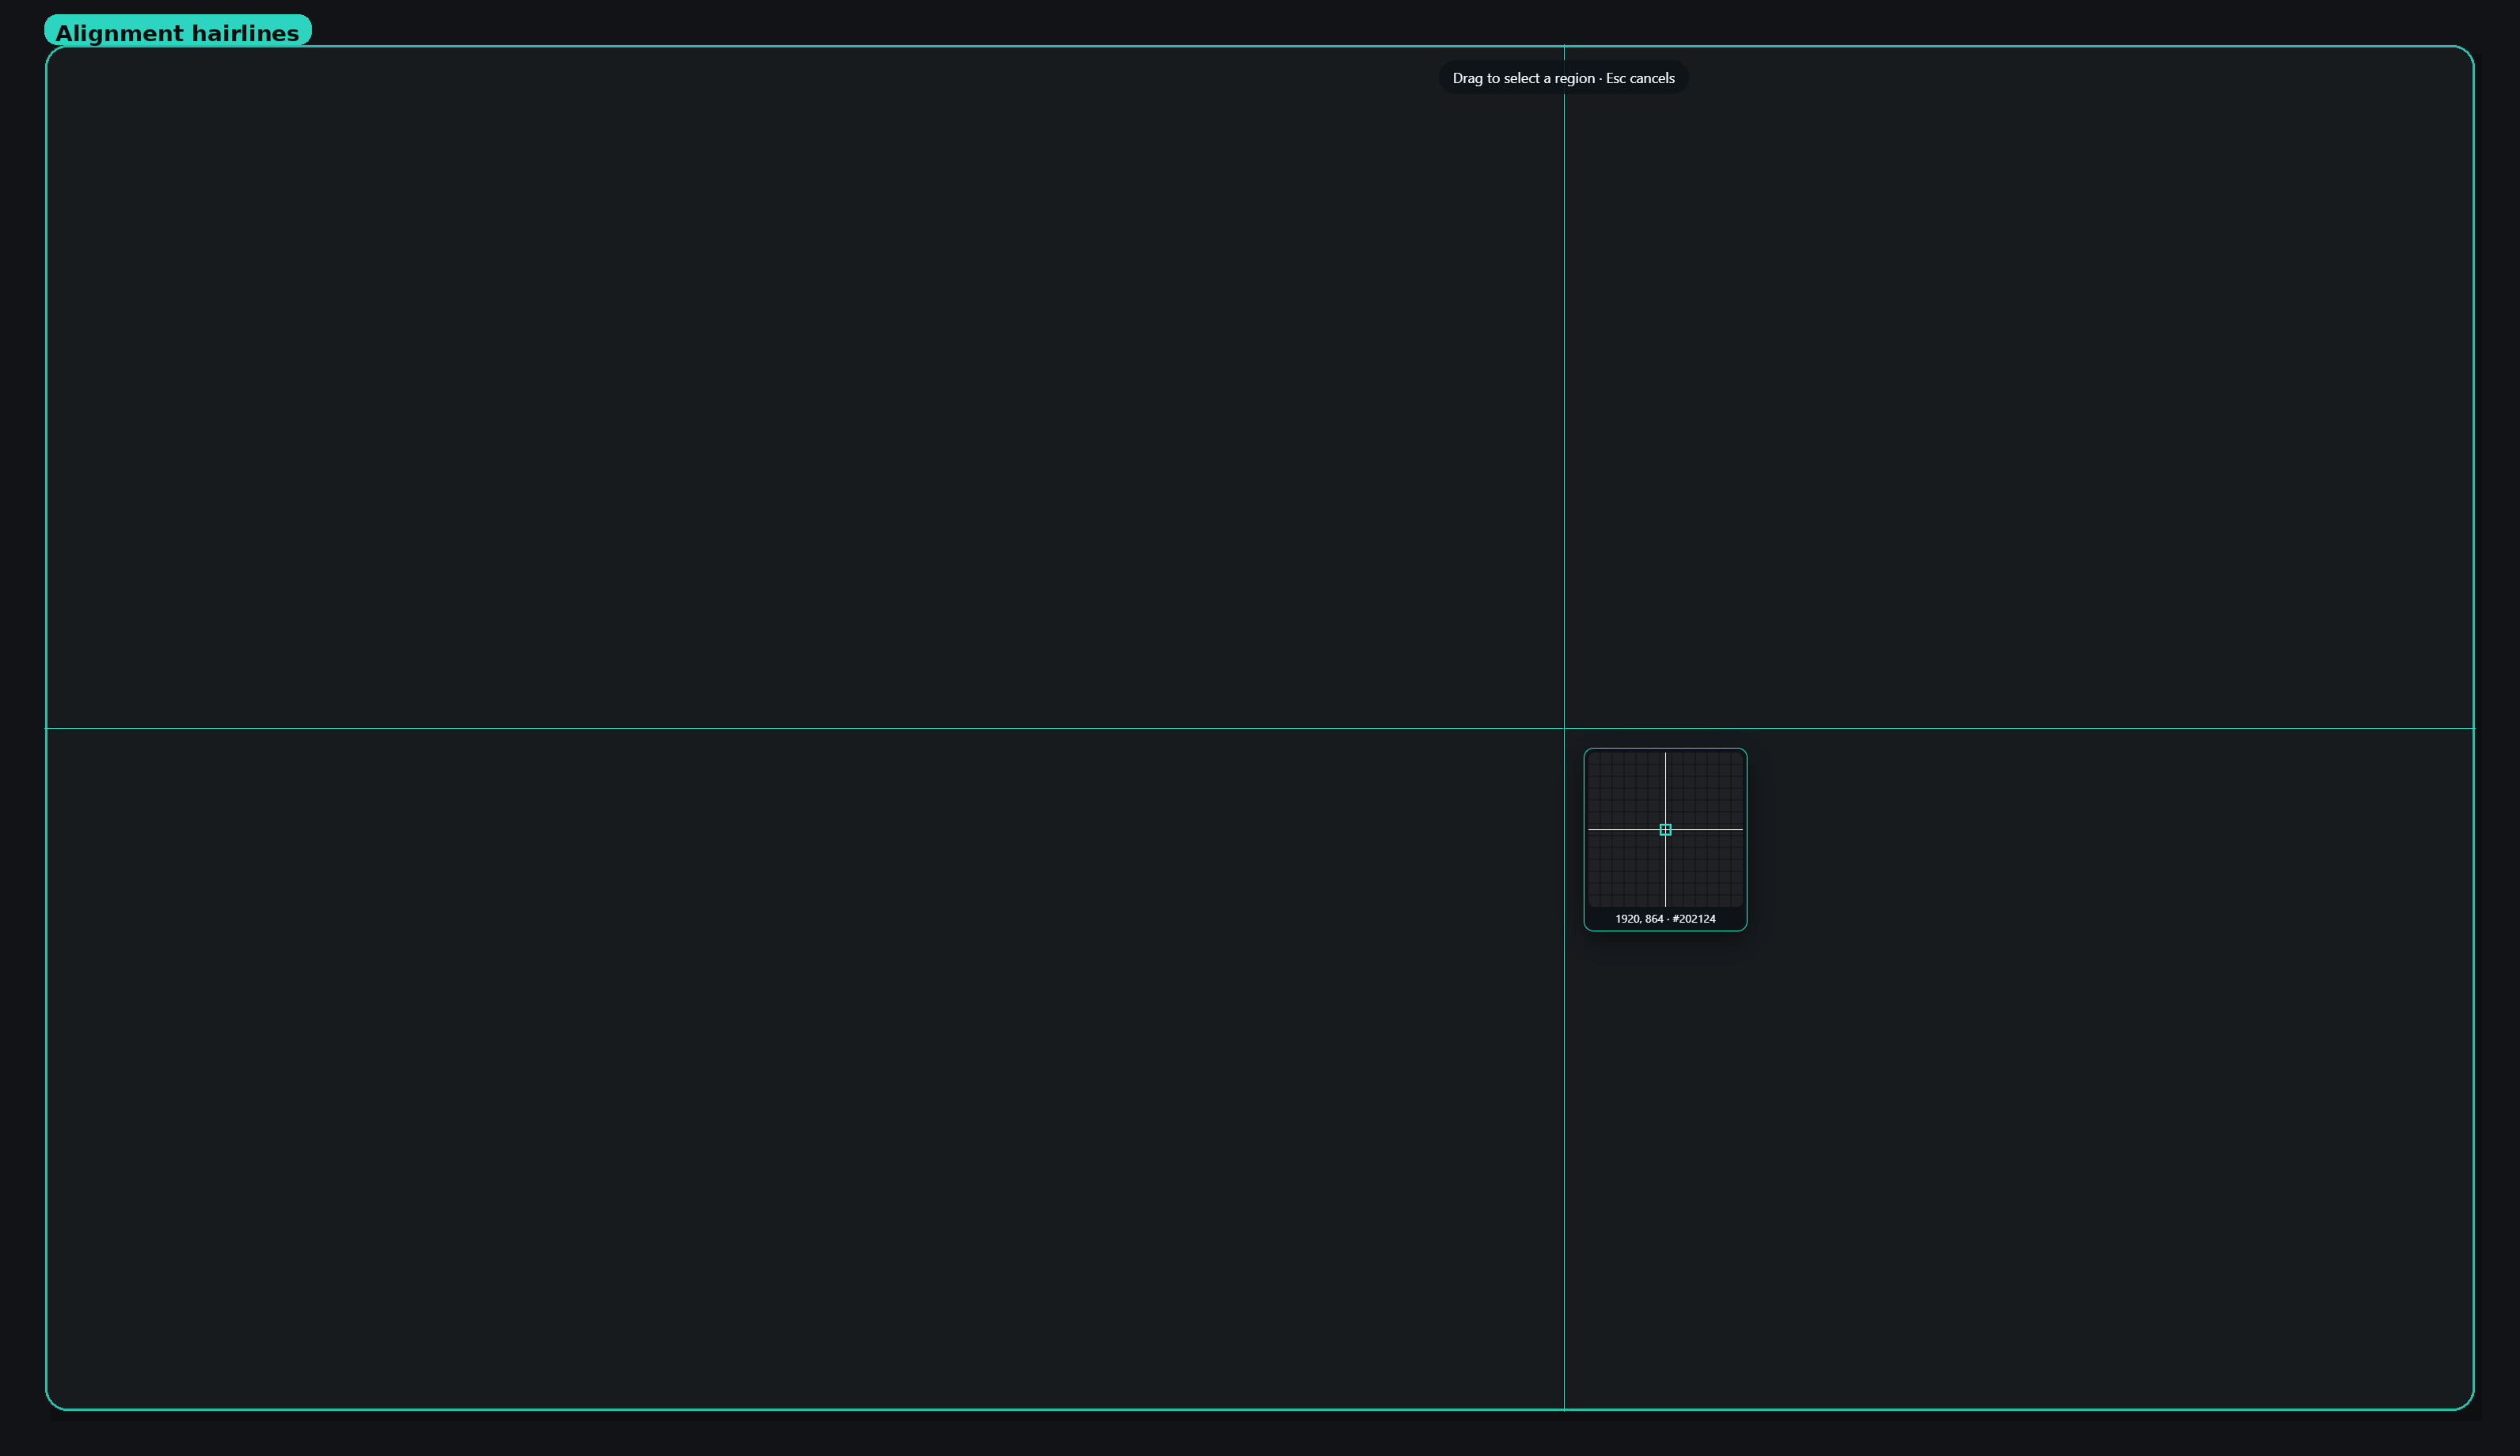Click the magnifier loupe preview
The width and height of the screenshot is (2520, 1456).
click(x=1665, y=829)
